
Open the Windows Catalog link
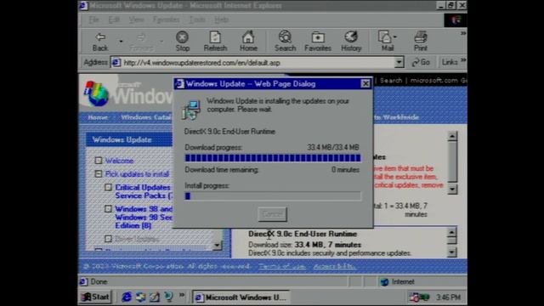[146, 117]
